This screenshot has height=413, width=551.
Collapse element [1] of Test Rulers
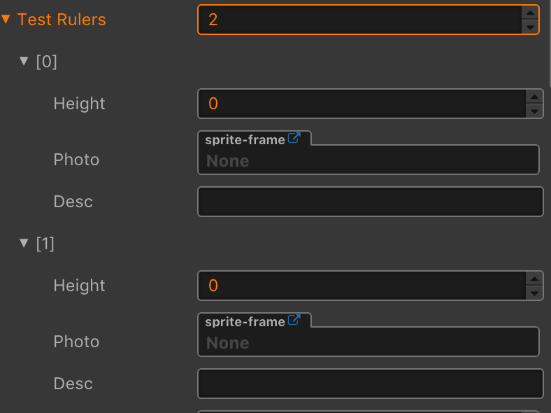pos(24,244)
